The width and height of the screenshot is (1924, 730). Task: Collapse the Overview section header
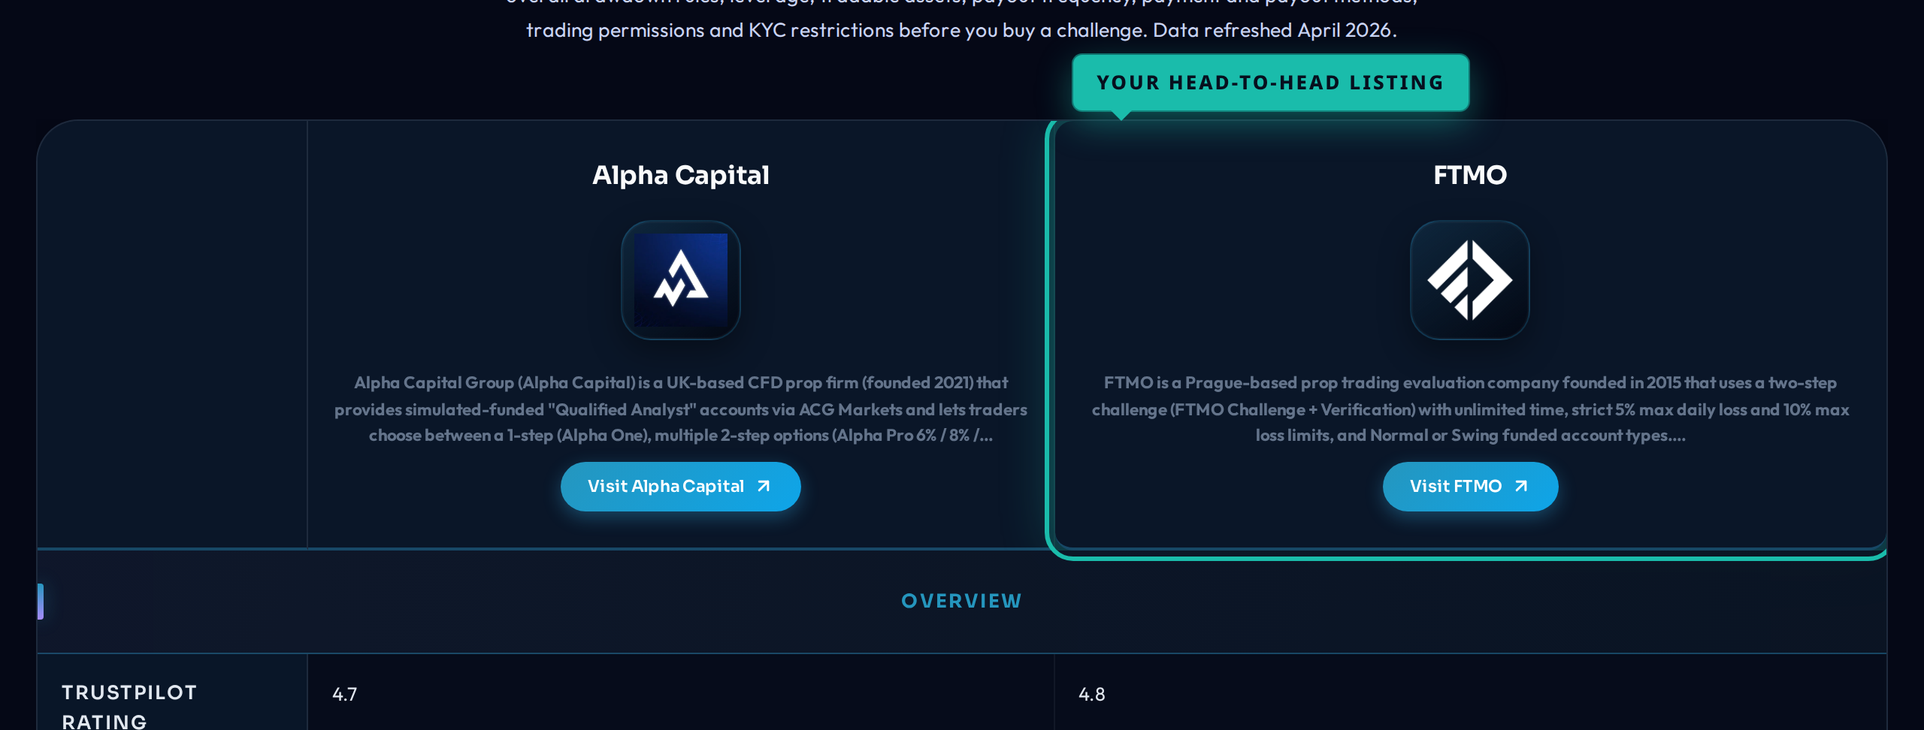click(961, 601)
